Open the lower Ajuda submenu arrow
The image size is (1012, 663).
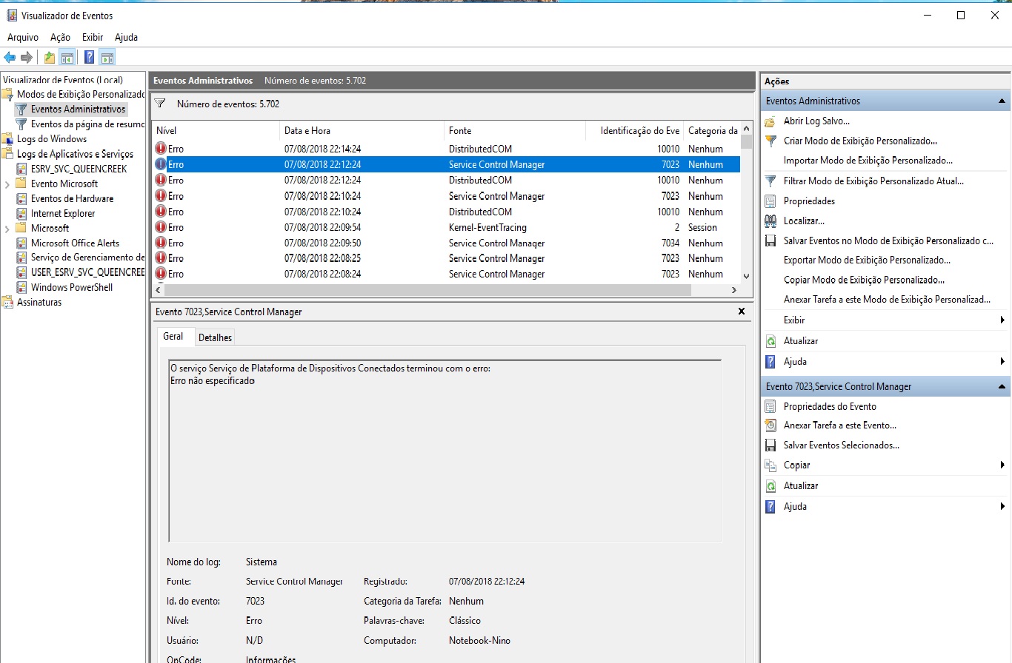(x=1002, y=507)
